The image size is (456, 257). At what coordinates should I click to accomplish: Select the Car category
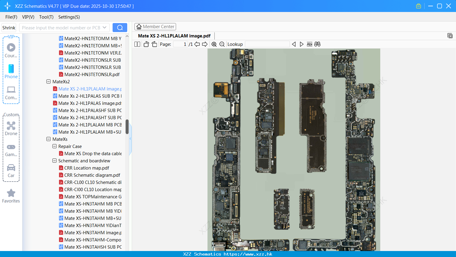click(11, 170)
